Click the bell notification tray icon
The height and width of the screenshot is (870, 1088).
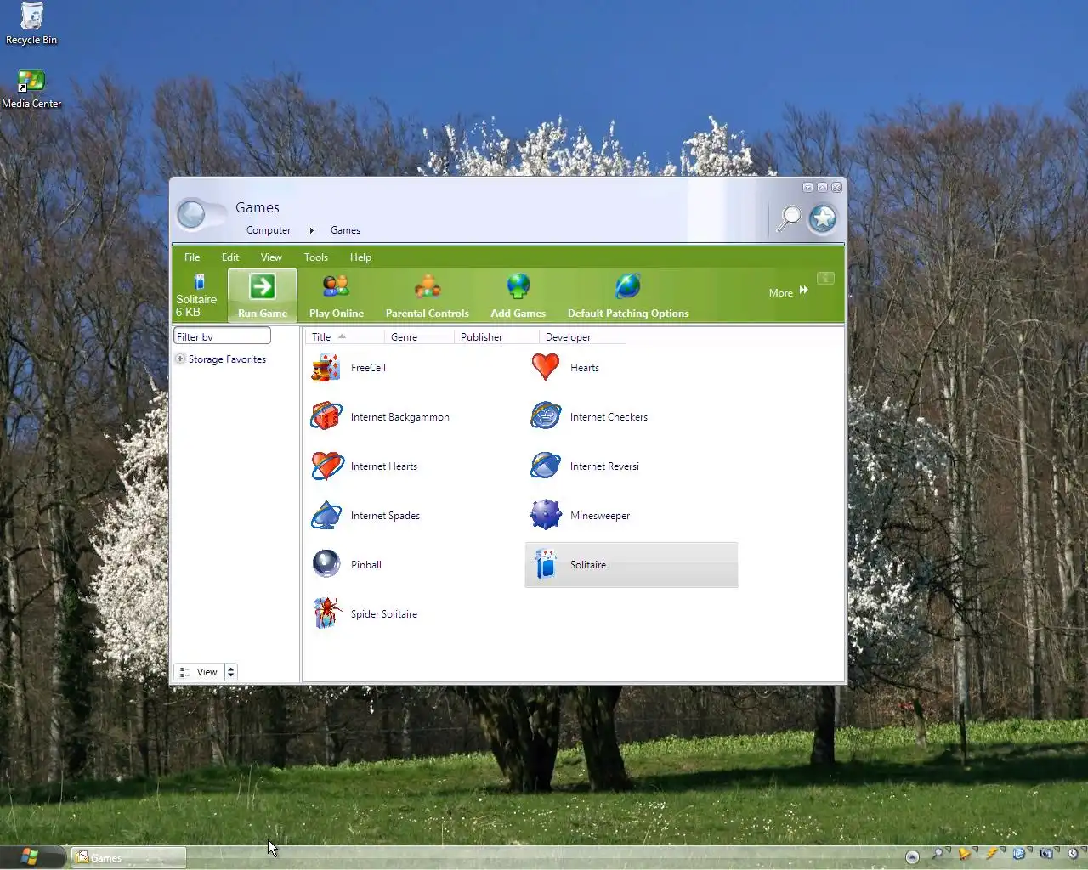(x=966, y=855)
